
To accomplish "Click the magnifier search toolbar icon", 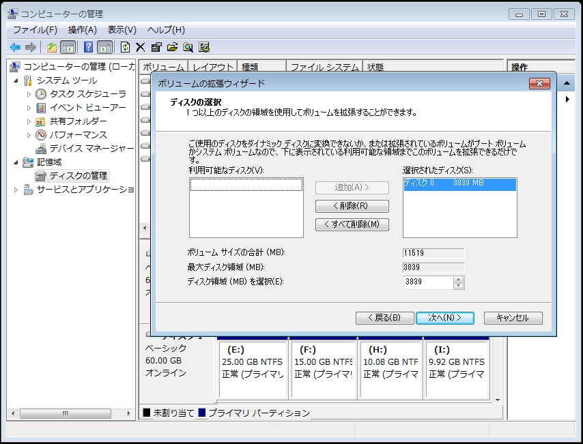I will (188, 47).
